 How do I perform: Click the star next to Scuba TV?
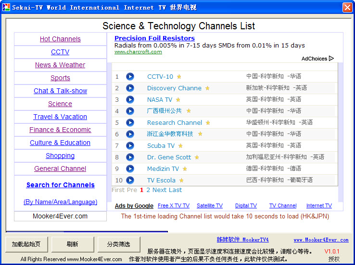180,146
